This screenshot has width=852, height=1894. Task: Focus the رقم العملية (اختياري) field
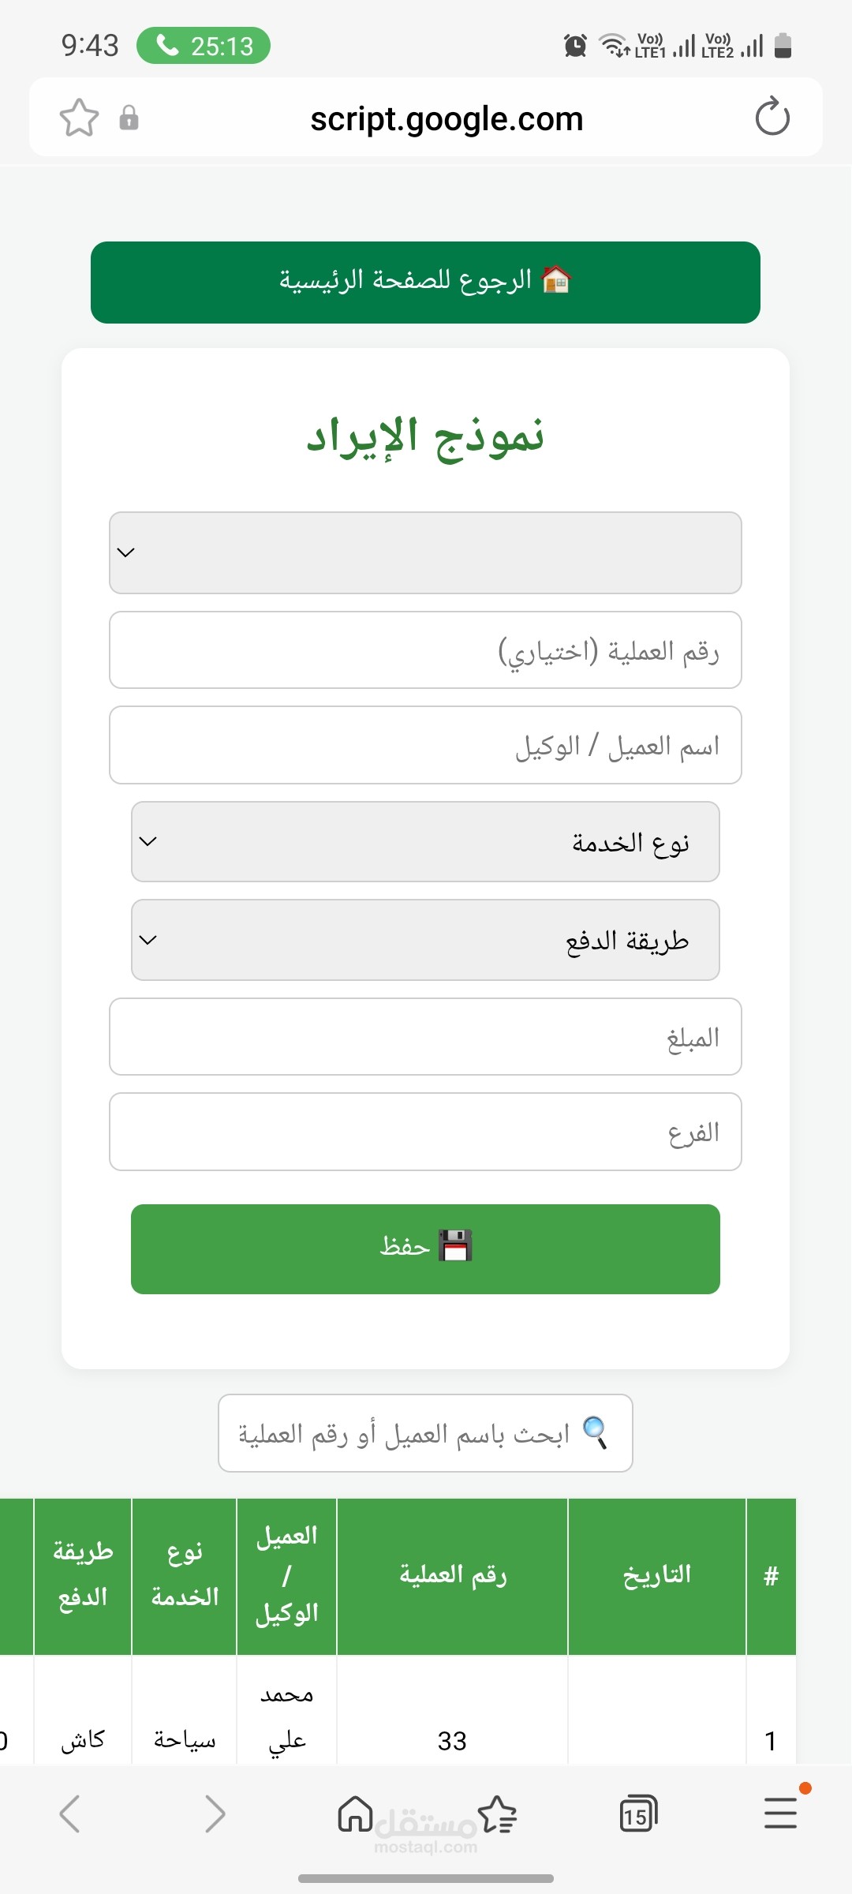(x=425, y=650)
